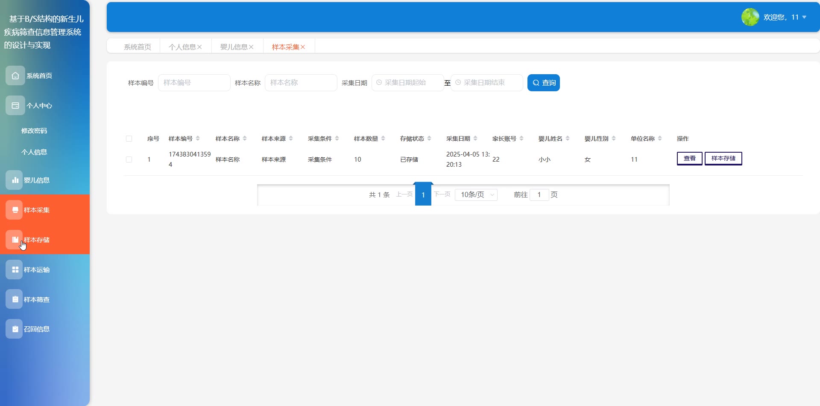Open the 10条/页 page size dropdown

(x=476, y=195)
